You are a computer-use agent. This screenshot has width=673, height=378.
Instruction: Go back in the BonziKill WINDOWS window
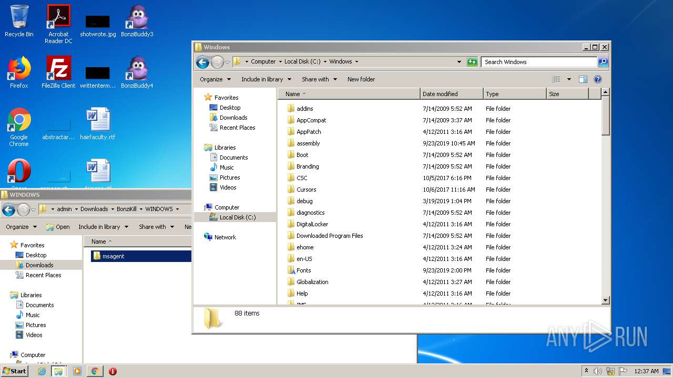(x=8, y=209)
